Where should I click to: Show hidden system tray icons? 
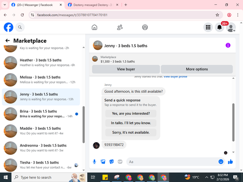pyautogui.click(x=207, y=177)
